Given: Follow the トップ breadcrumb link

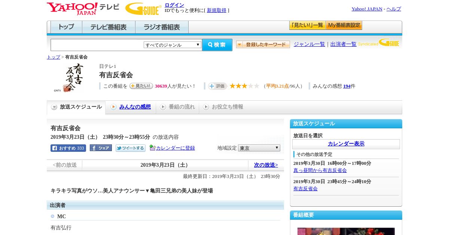Looking at the screenshot, I should click(54, 57).
